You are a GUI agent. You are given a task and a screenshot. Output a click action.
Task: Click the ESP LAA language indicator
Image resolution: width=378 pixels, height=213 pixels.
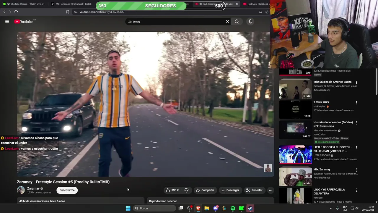(x=345, y=208)
